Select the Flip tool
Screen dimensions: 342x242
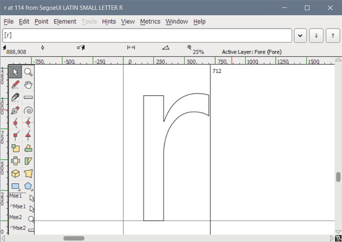tap(28, 148)
